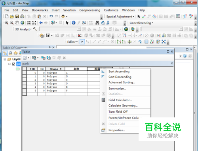This screenshot has width=198, height=151.
Task: Open the Bookmarks menu
Action: (40, 10)
